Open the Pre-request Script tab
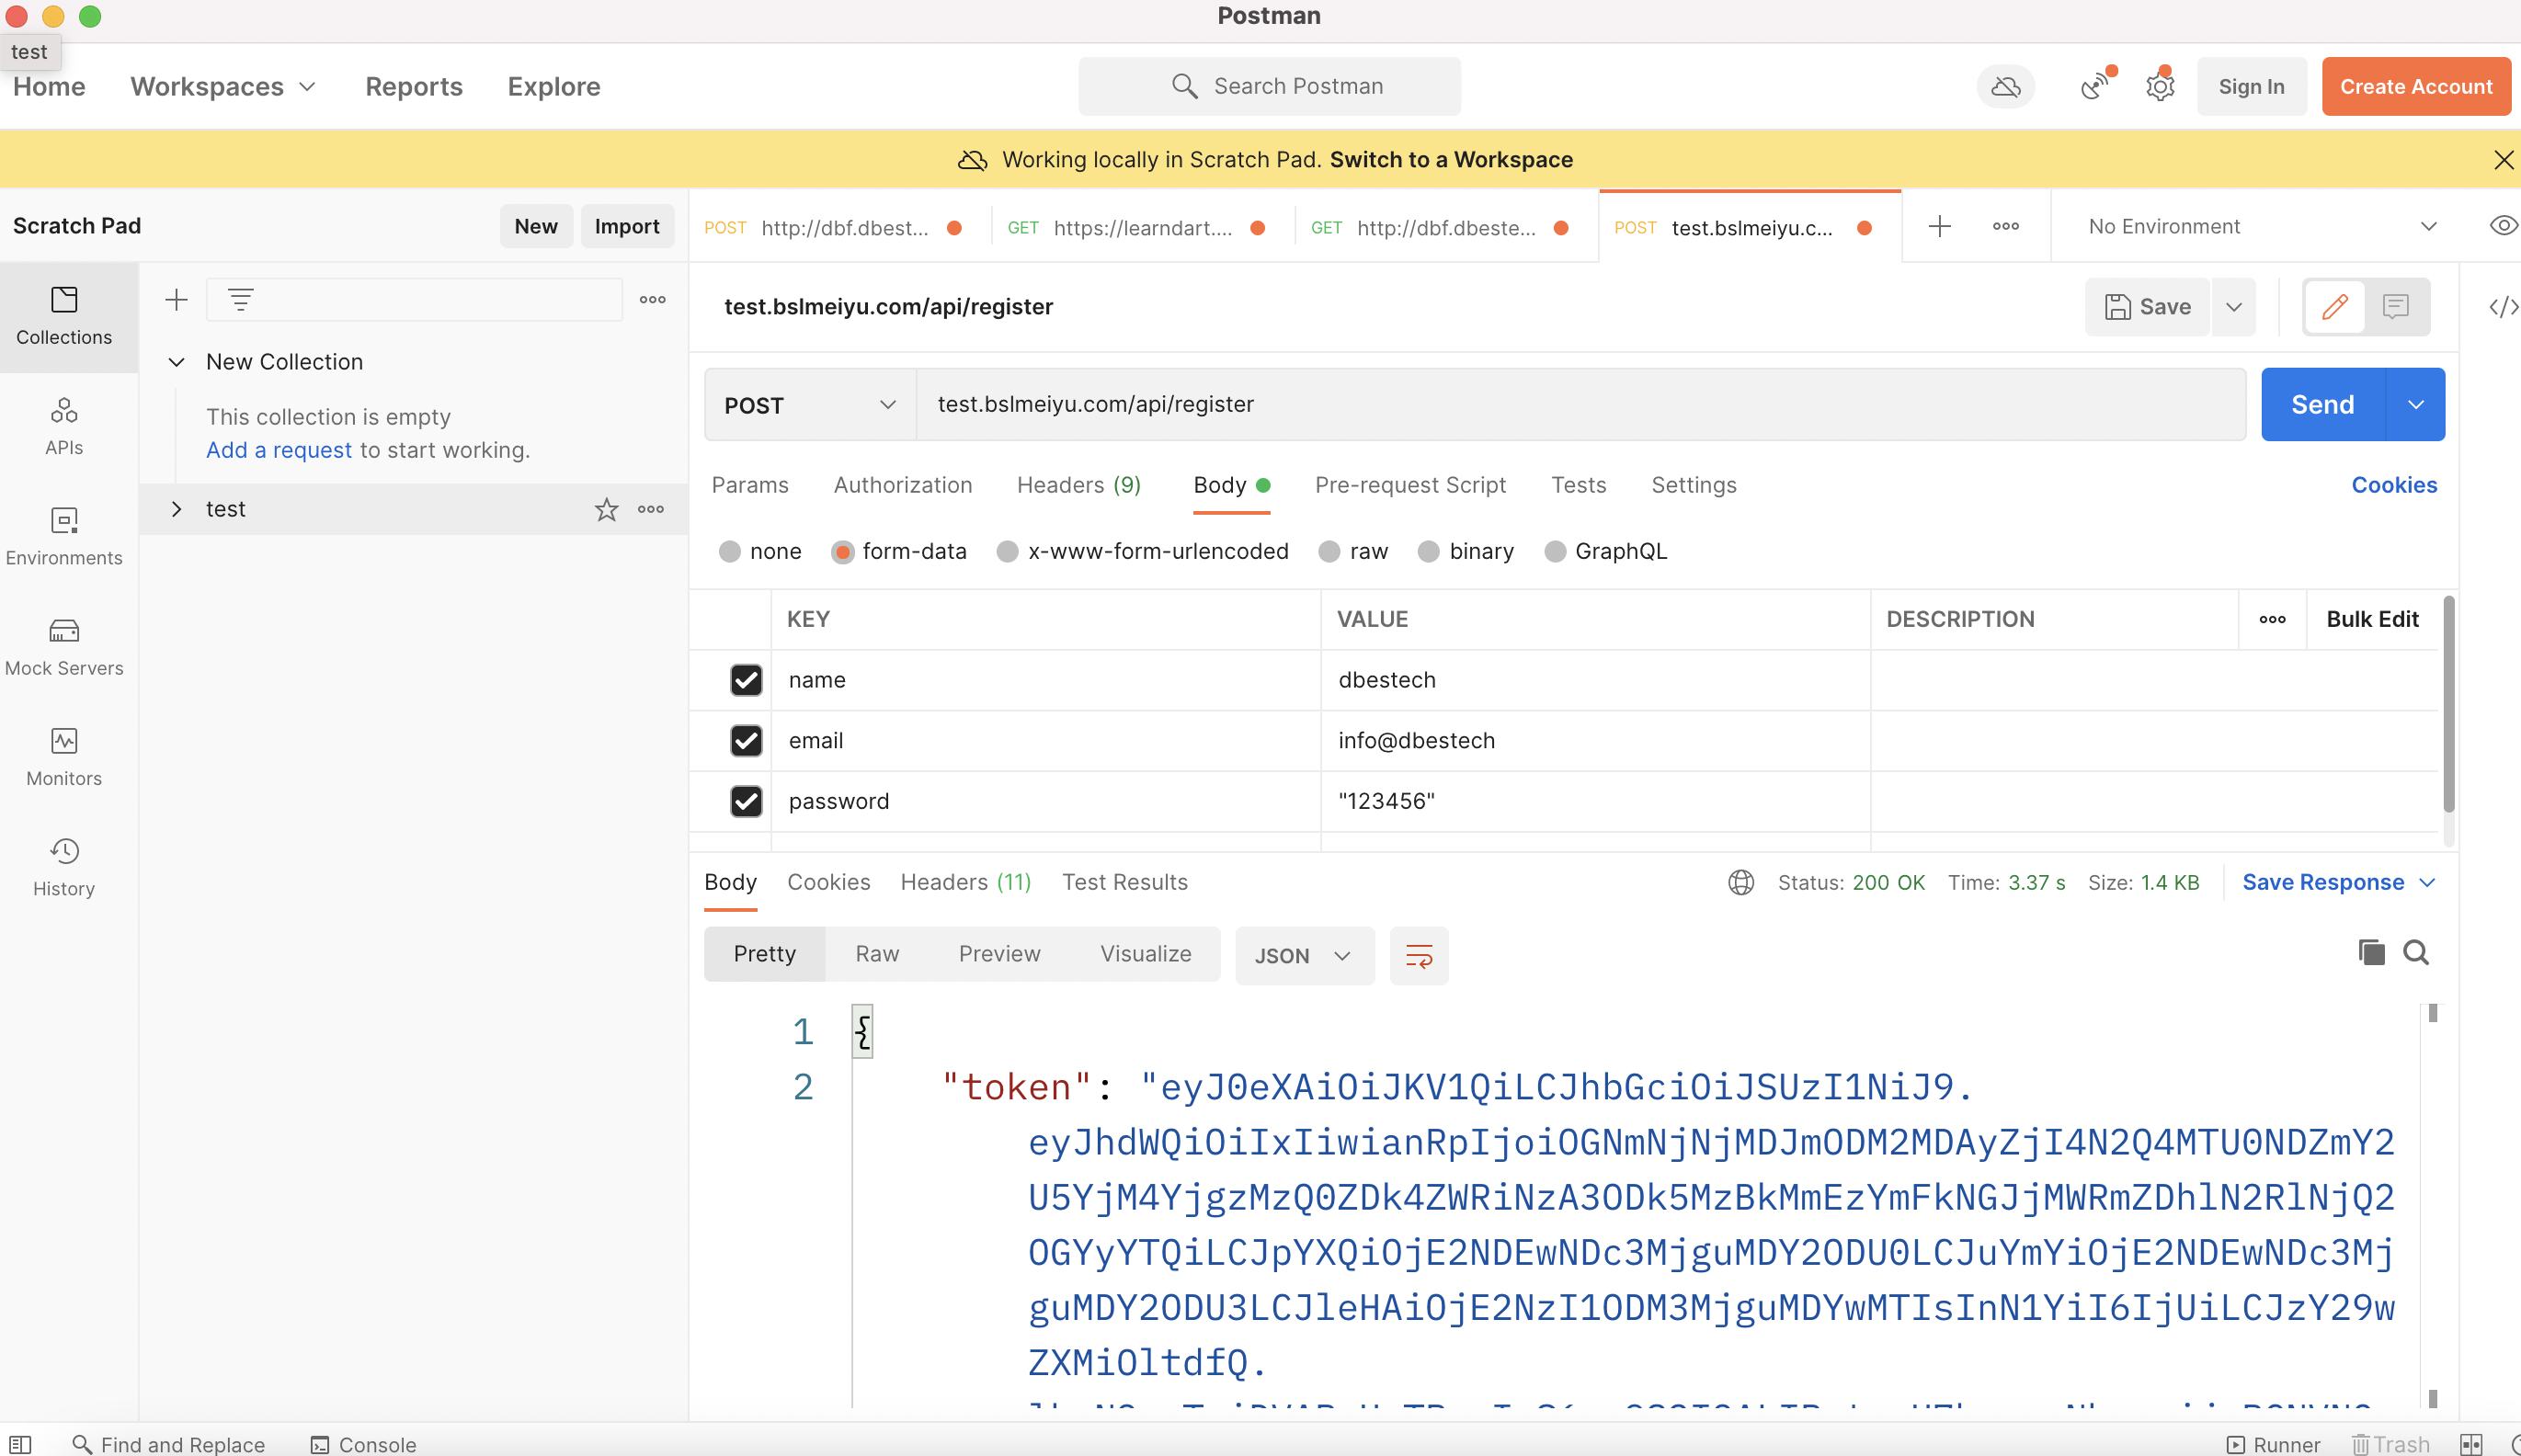The width and height of the screenshot is (2521, 1456). (1410, 485)
